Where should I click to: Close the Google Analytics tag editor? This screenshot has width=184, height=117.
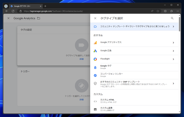pos(9,18)
